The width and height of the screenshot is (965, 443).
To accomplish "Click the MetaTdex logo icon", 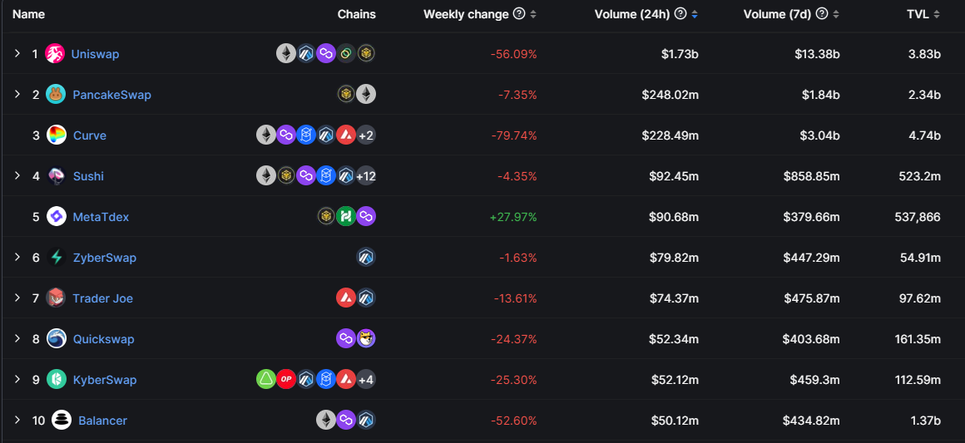I will [57, 217].
